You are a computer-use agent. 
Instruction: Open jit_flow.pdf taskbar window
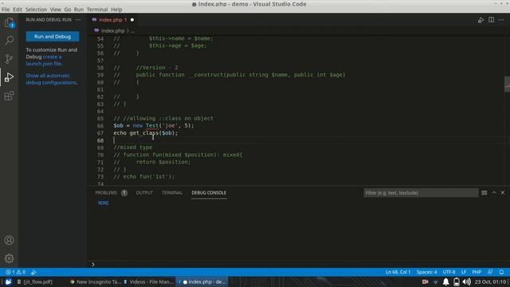[35, 282]
